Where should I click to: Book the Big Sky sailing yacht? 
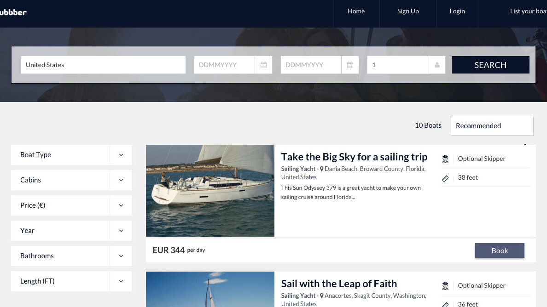[x=500, y=250]
